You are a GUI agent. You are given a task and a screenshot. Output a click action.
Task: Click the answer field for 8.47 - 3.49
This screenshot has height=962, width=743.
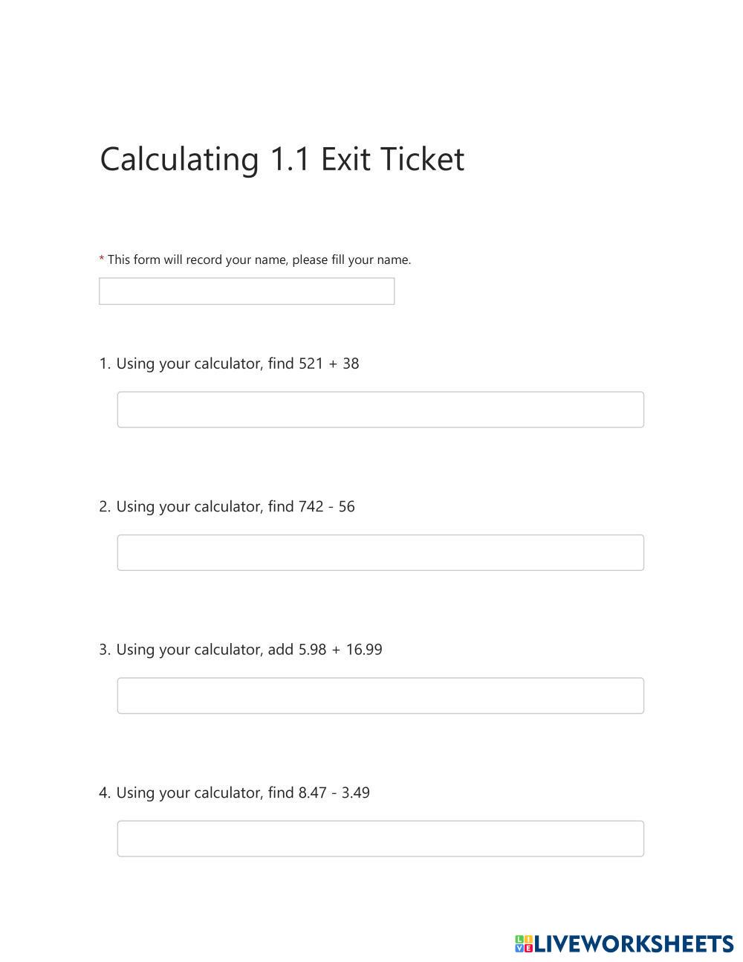[x=380, y=839]
